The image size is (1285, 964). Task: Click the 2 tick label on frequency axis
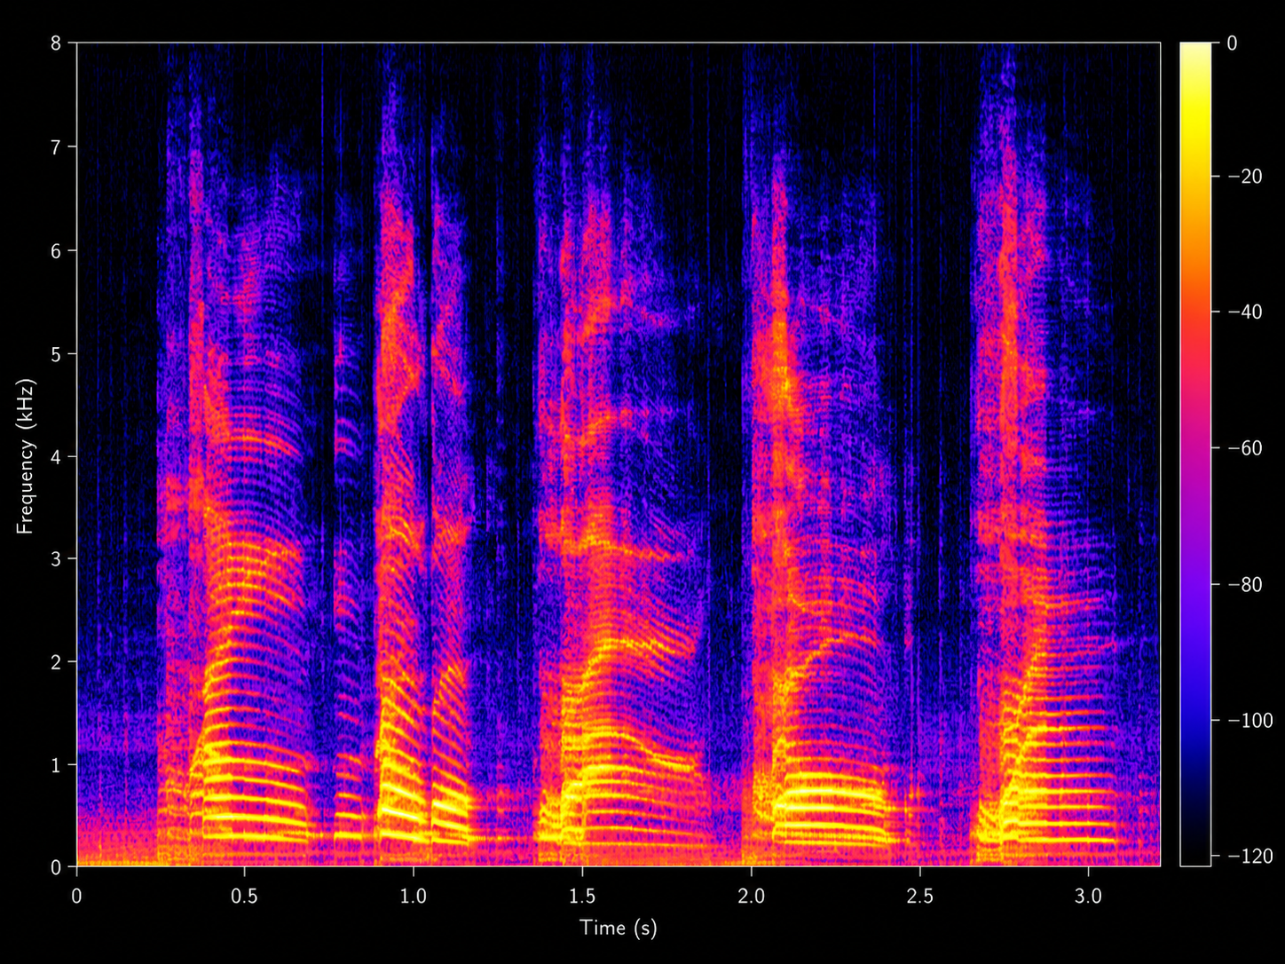click(57, 662)
